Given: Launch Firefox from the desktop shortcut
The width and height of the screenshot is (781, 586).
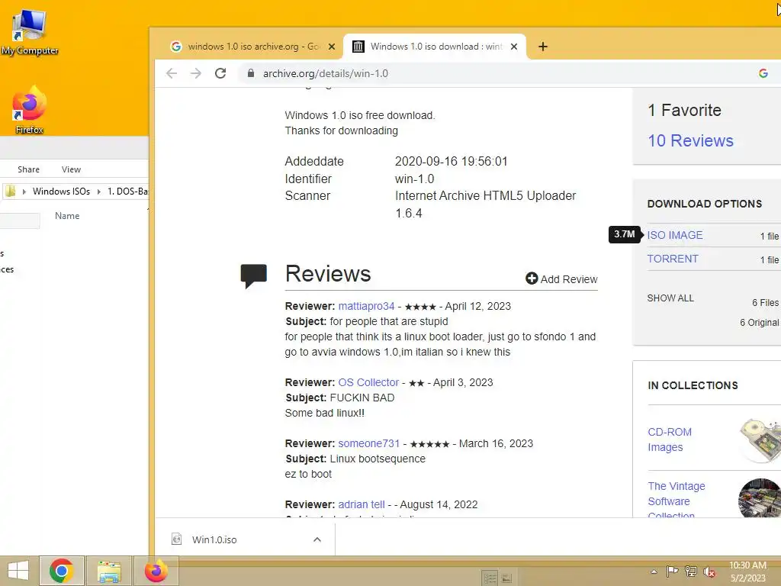Looking at the screenshot, I should [x=30, y=110].
